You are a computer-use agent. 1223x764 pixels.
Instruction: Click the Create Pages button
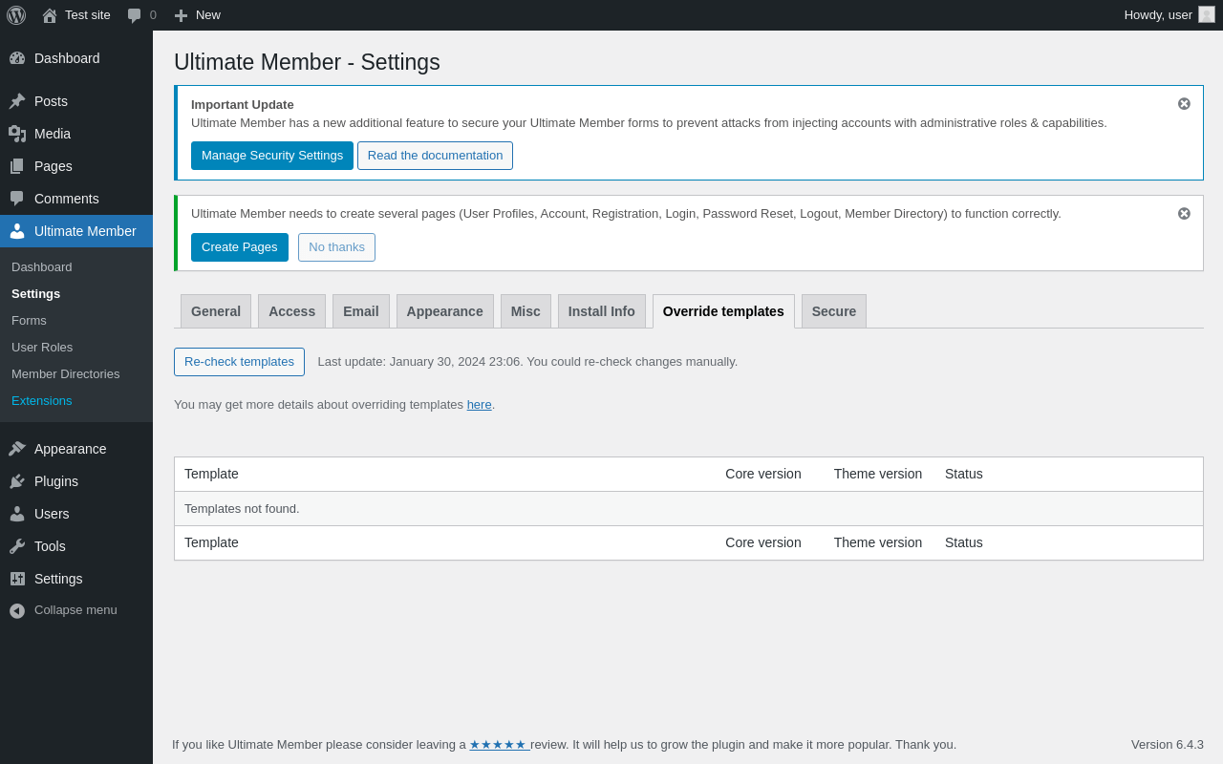[239, 247]
